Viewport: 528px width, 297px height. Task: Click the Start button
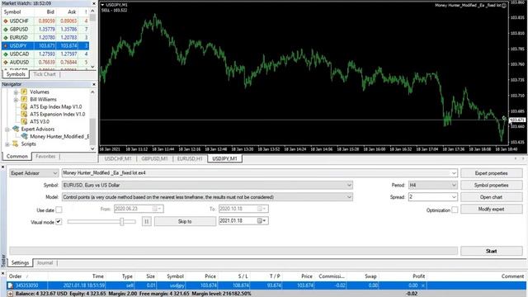[x=492, y=251]
